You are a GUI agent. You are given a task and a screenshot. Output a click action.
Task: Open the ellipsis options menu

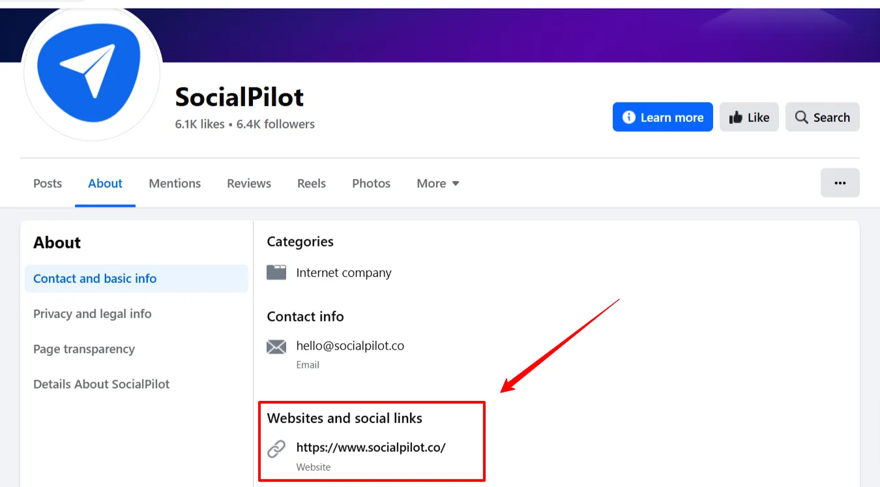[x=840, y=183]
